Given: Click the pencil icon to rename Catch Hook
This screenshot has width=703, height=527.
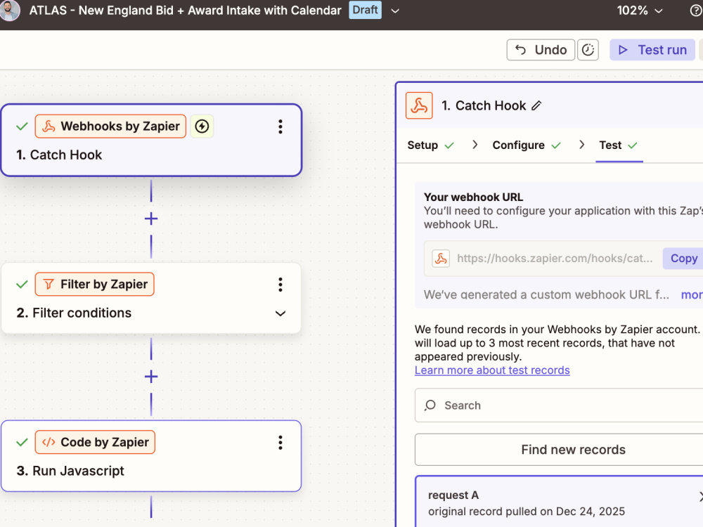Looking at the screenshot, I should [536, 106].
